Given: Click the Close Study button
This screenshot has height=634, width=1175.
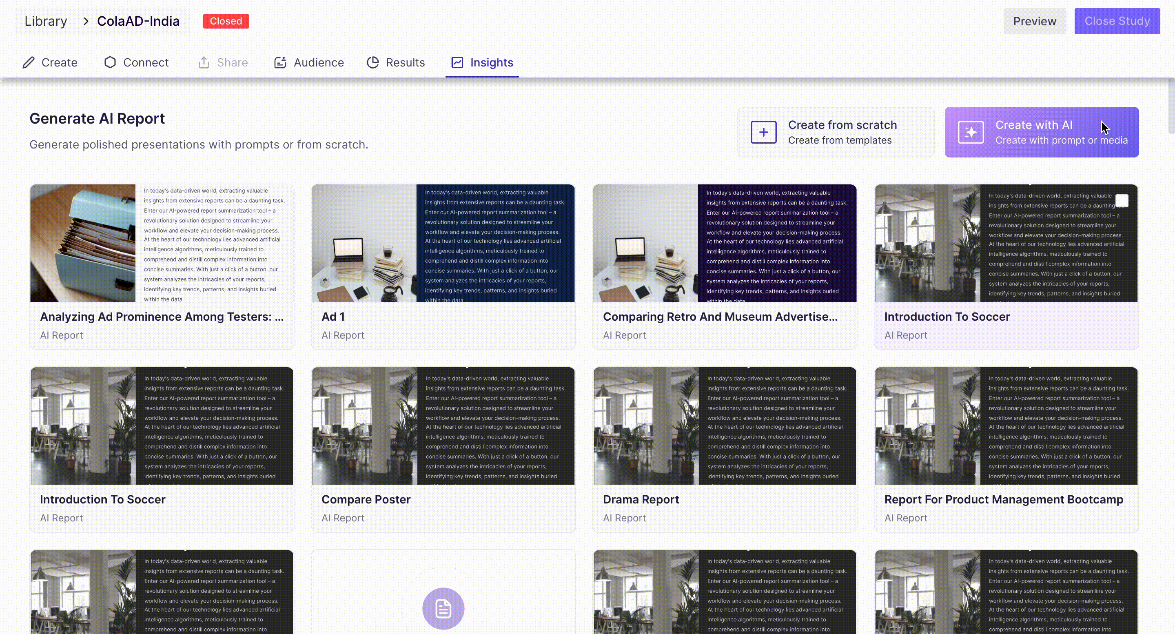Looking at the screenshot, I should click(x=1117, y=21).
